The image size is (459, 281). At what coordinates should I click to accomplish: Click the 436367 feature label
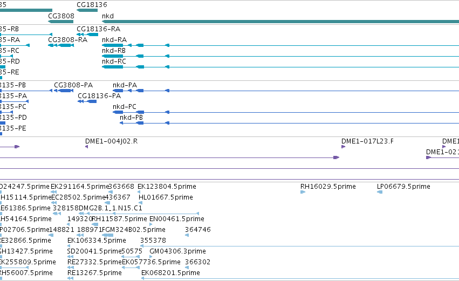118,197
